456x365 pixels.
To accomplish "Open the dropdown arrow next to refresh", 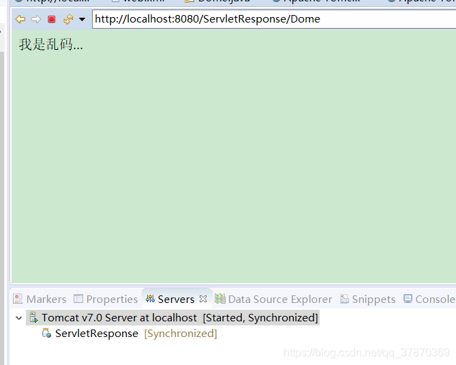I will click(x=82, y=20).
